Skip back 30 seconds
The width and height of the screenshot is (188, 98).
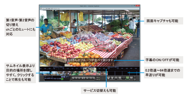click(73, 78)
